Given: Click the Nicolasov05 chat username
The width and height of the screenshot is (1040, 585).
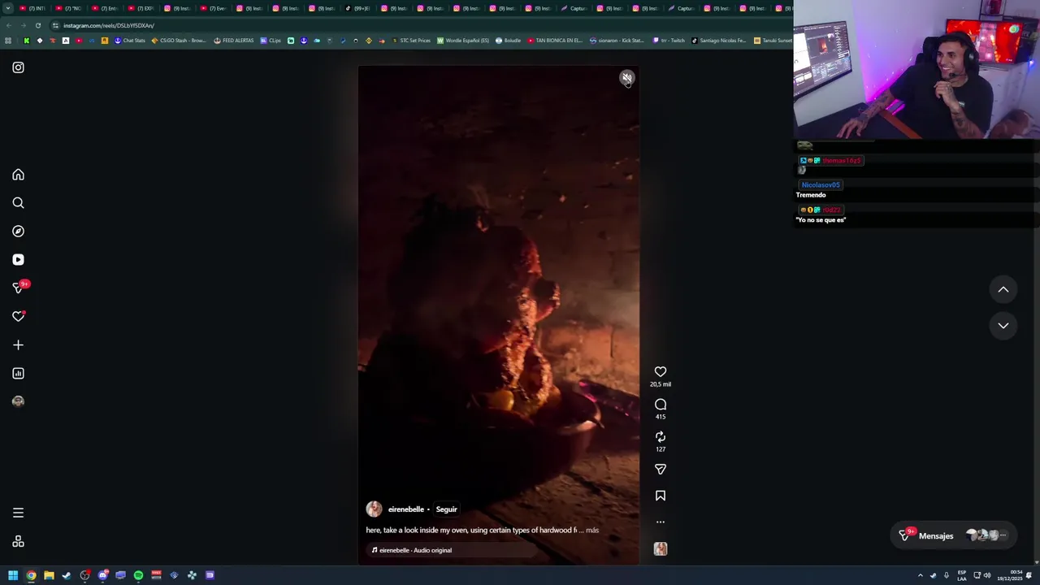Looking at the screenshot, I should pyautogui.click(x=820, y=185).
